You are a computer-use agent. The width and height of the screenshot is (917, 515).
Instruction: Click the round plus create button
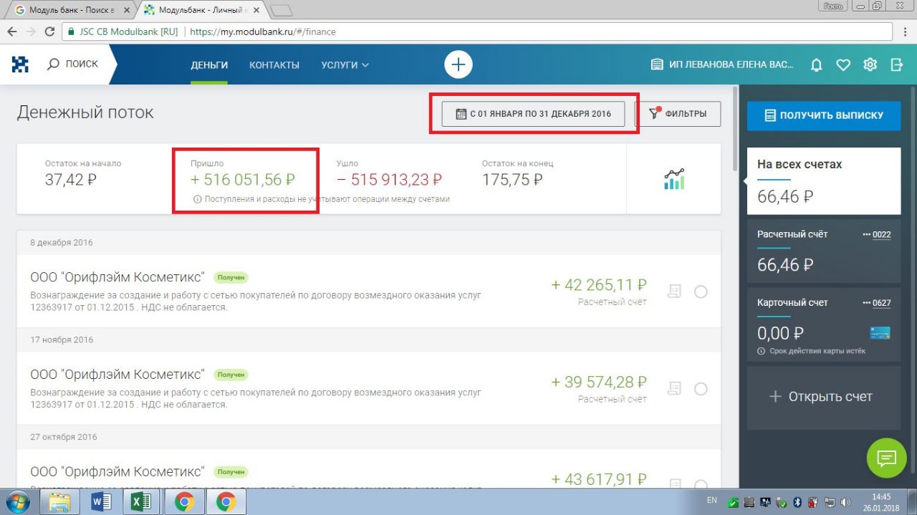click(458, 64)
